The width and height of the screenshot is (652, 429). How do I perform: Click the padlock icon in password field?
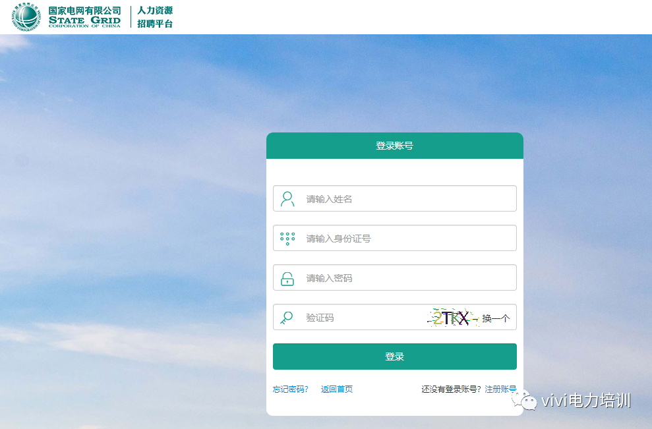[x=287, y=278]
